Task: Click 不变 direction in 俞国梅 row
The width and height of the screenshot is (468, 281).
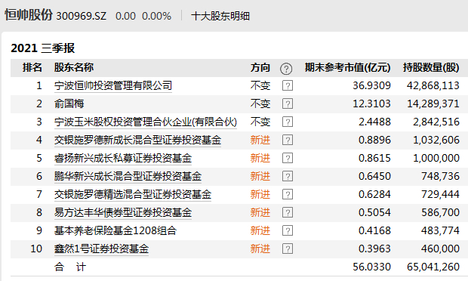Action: 260,104
